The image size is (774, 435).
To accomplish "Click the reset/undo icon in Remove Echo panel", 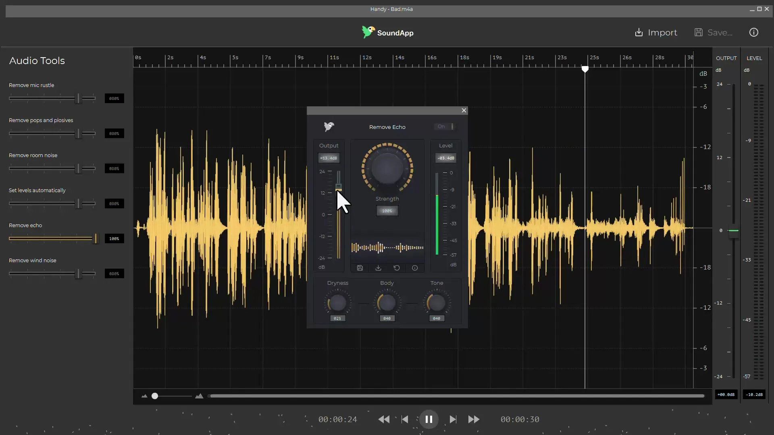I will [x=397, y=268].
